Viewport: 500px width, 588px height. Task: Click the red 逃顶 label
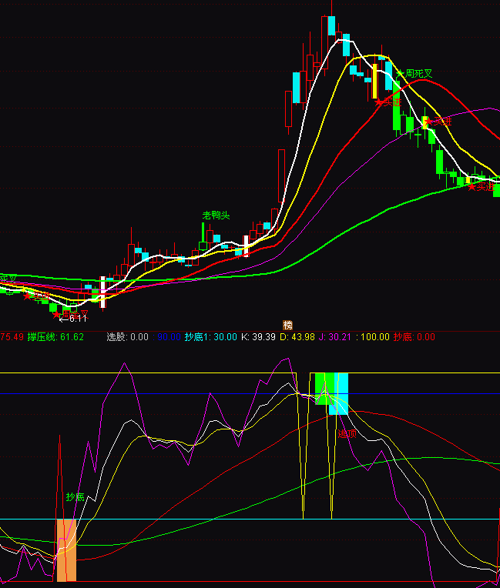click(347, 433)
